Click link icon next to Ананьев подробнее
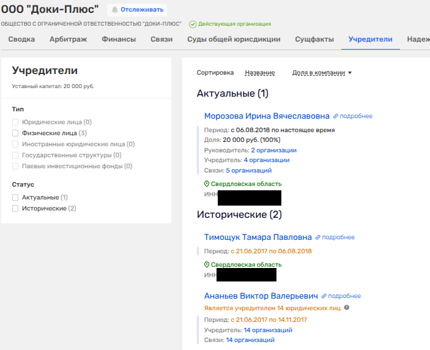 [x=324, y=296]
